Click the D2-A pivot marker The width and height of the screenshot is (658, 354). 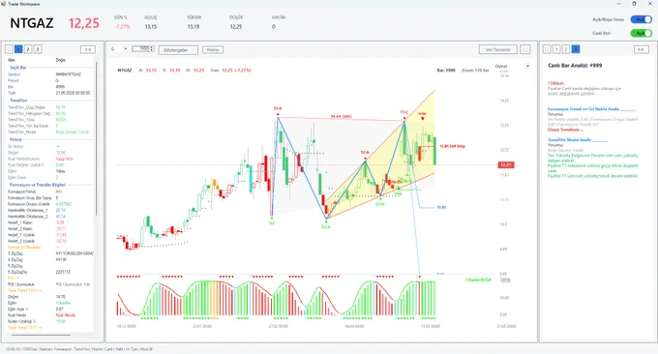[x=326, y=226]
